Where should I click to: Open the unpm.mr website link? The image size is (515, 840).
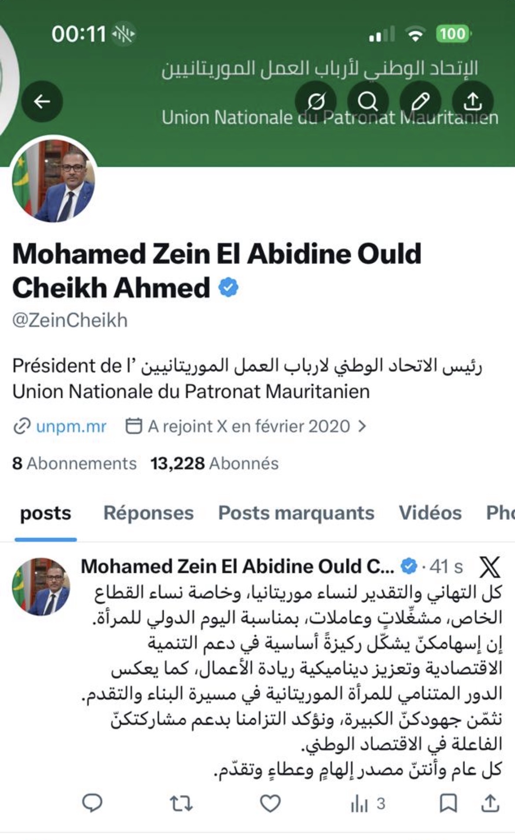(71, 426)
